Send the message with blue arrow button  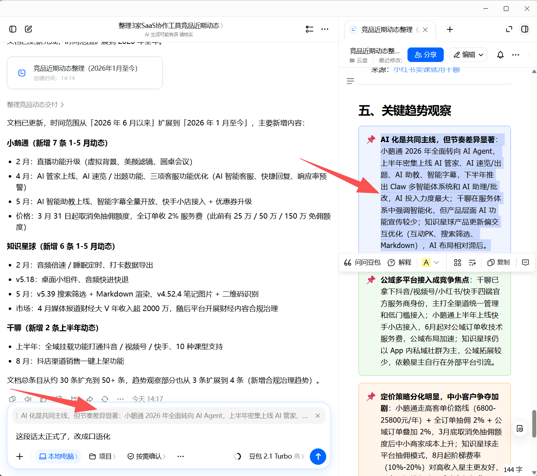tap(318, 456)
